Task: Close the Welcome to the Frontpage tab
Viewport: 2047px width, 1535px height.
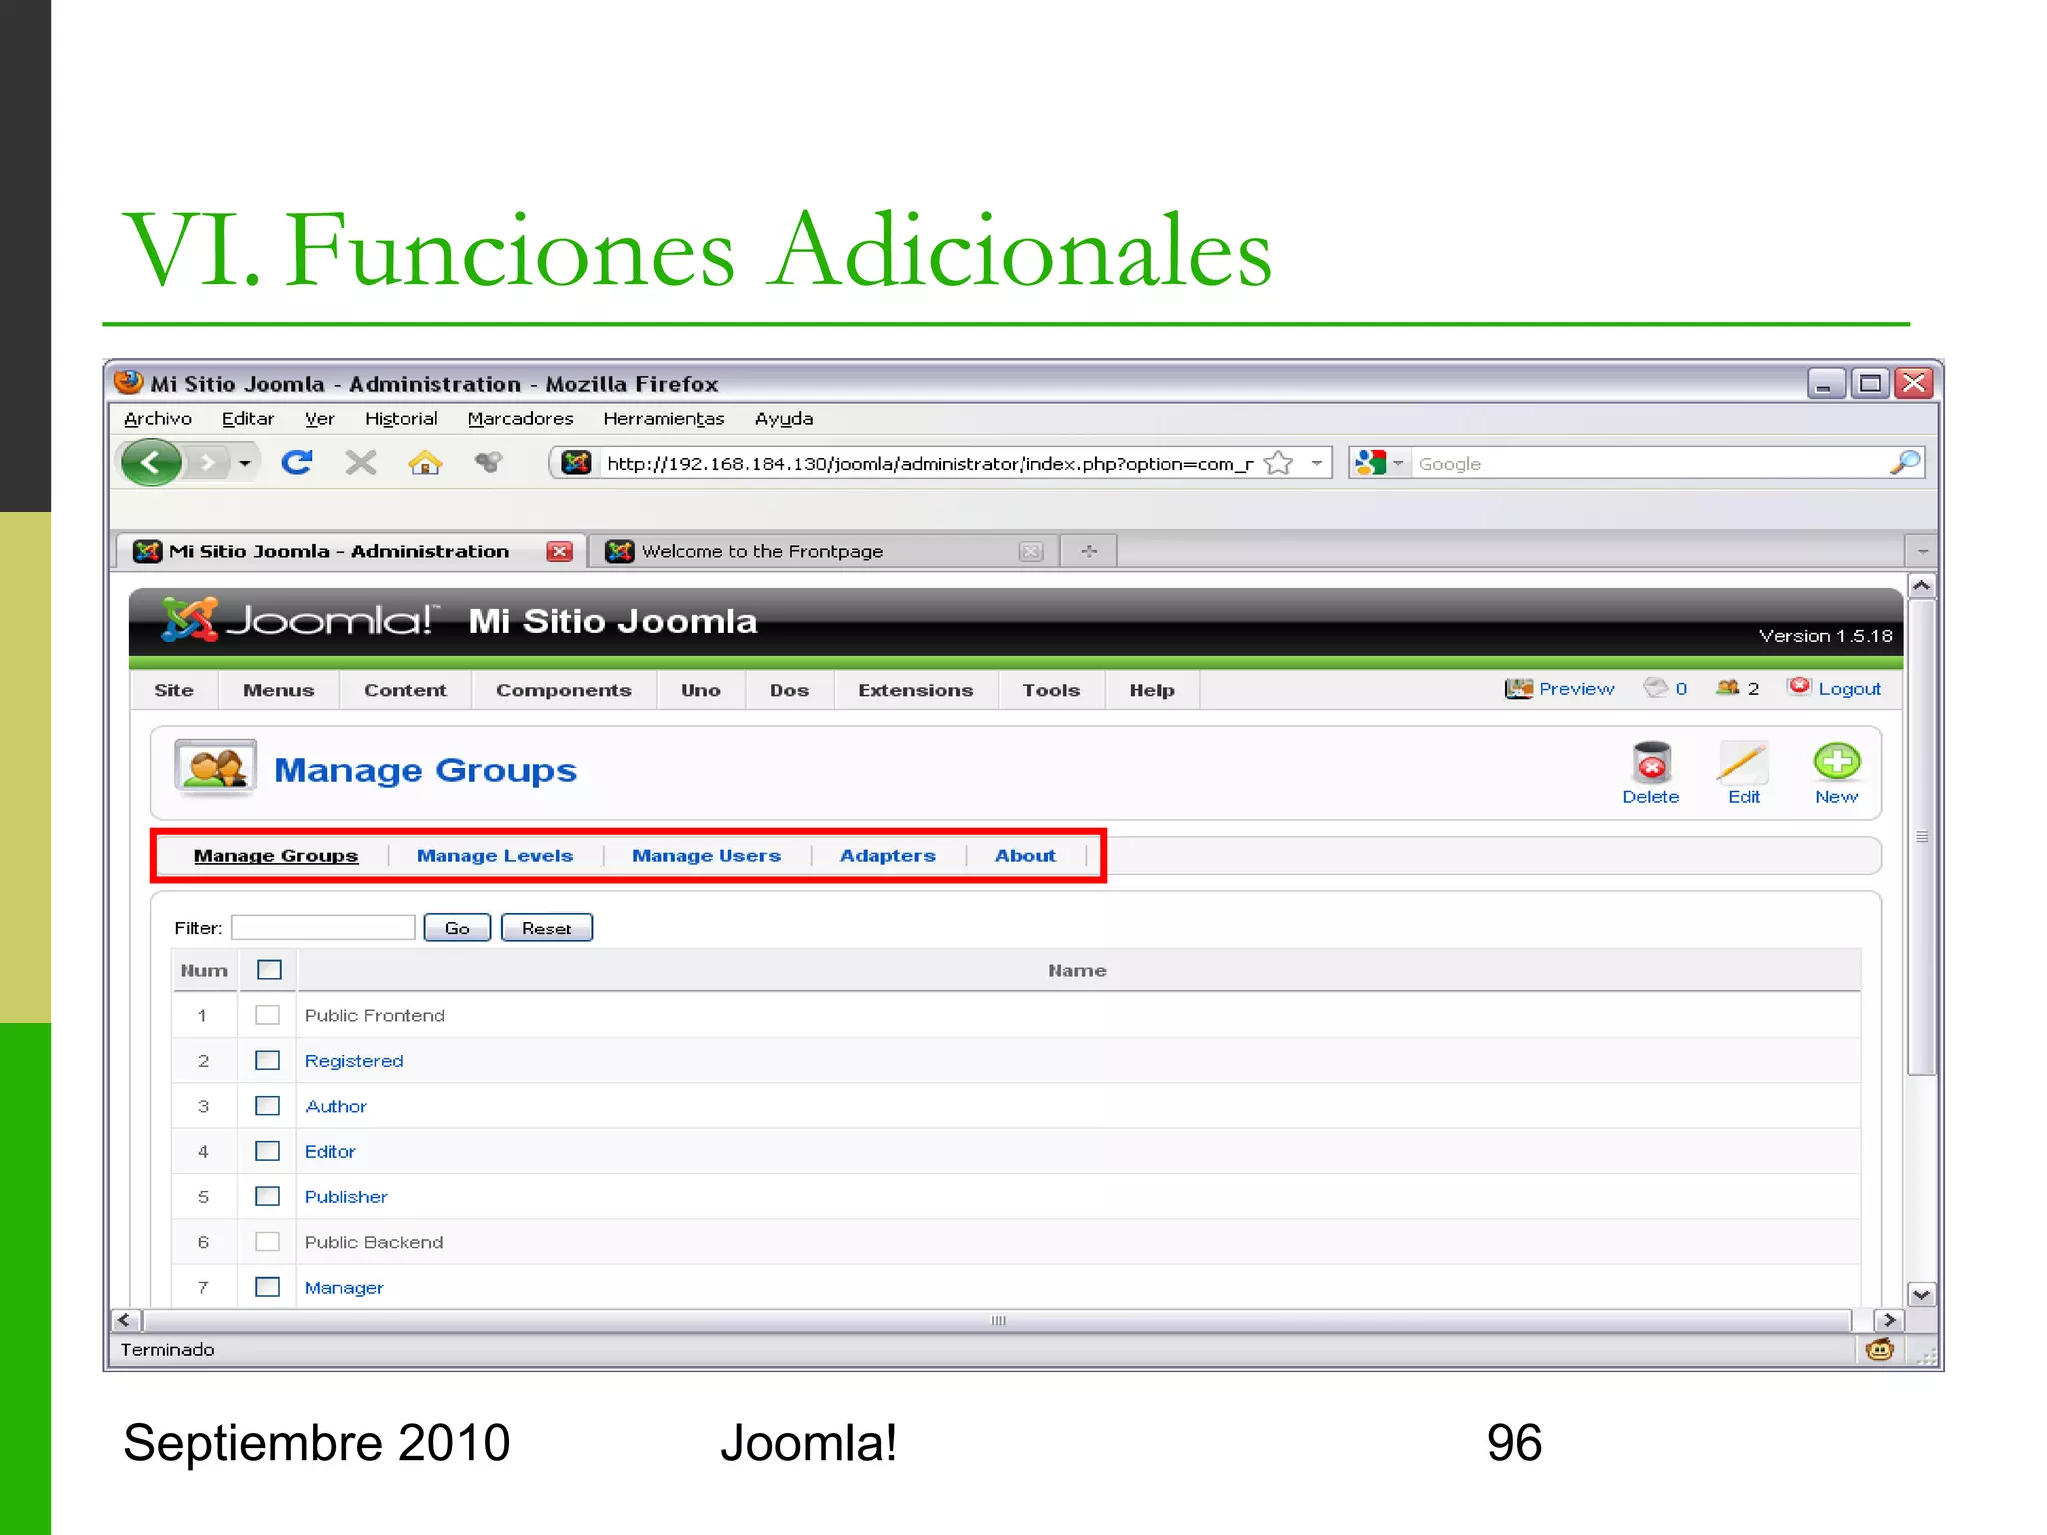Action: click(x=1031, y=551)
